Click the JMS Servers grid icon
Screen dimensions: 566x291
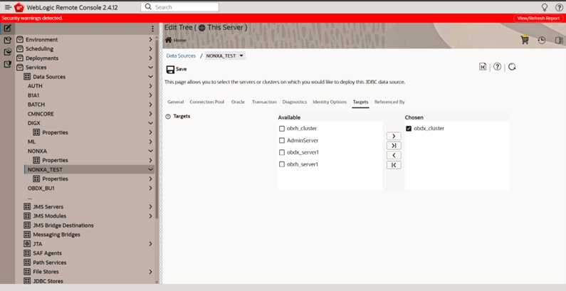pos(27,206)
